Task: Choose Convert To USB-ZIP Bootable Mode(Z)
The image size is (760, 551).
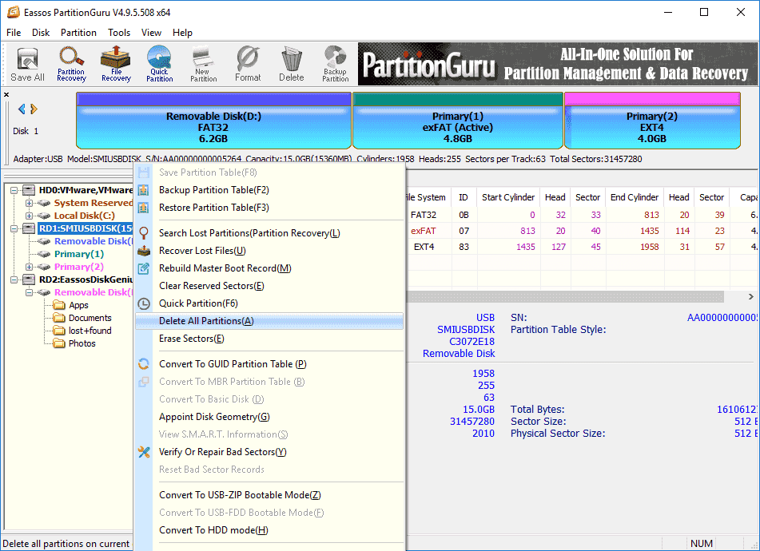Action: [x=269, y=495]
